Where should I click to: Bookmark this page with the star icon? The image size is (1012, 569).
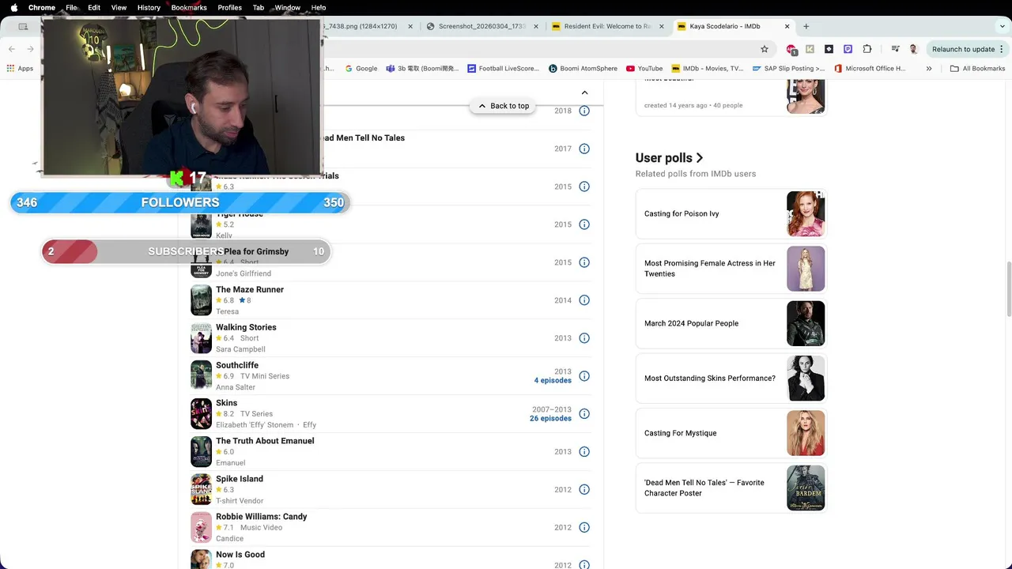765,49
